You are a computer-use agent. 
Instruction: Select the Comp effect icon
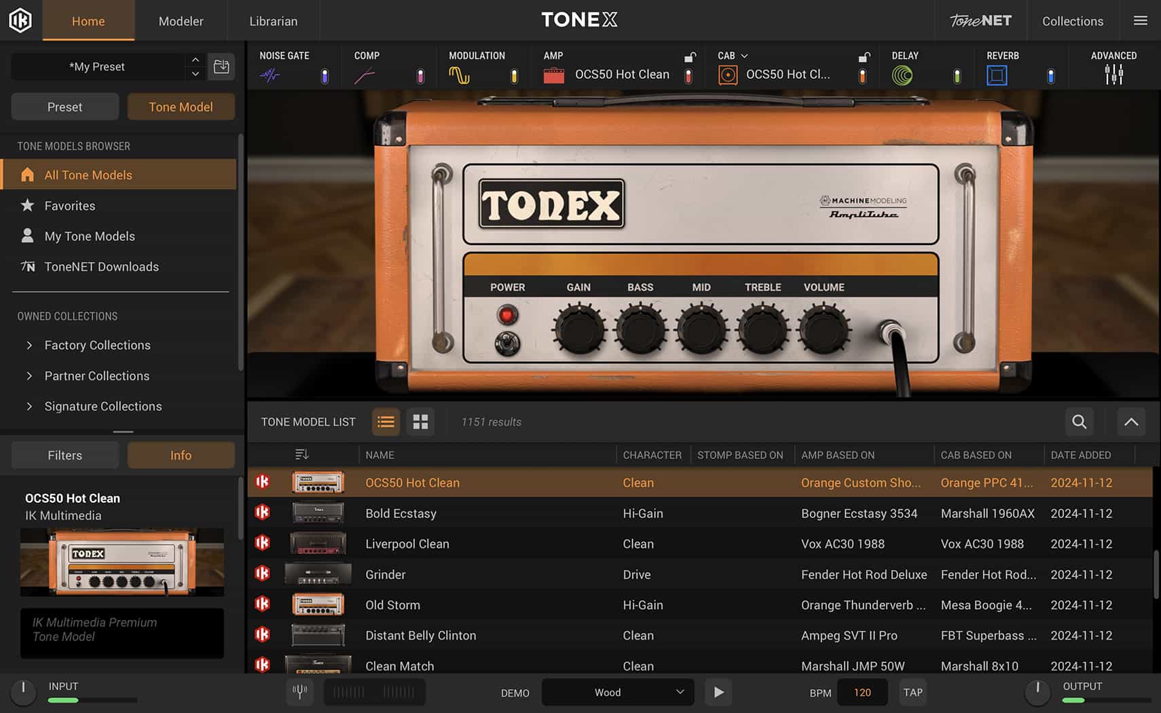point(366,75)
